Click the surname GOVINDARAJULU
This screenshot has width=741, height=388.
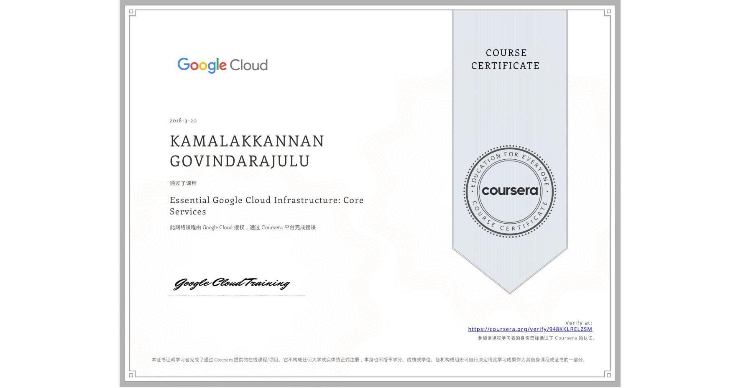coord(240,161)
